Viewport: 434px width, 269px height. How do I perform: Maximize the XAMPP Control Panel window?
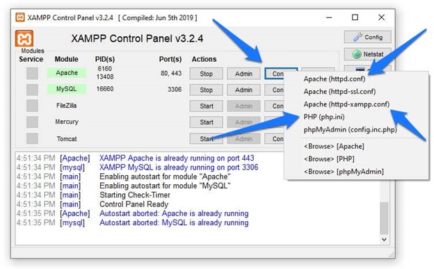point(355,17)
